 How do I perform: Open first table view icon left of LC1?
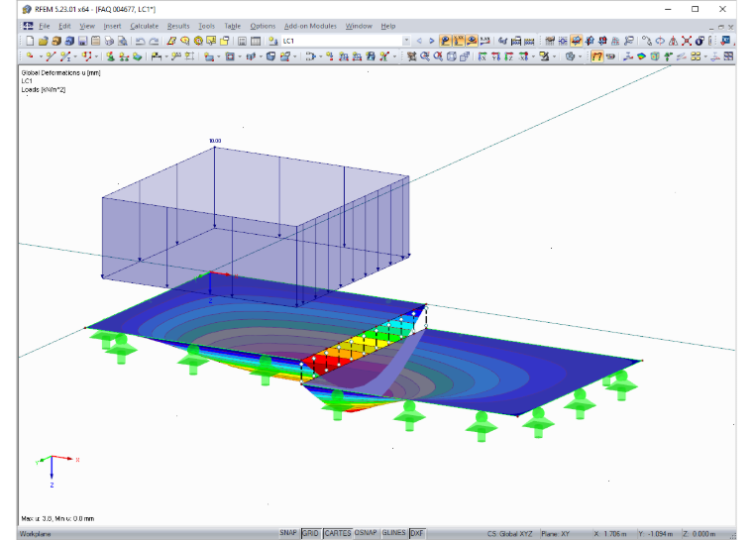[242, 41]
